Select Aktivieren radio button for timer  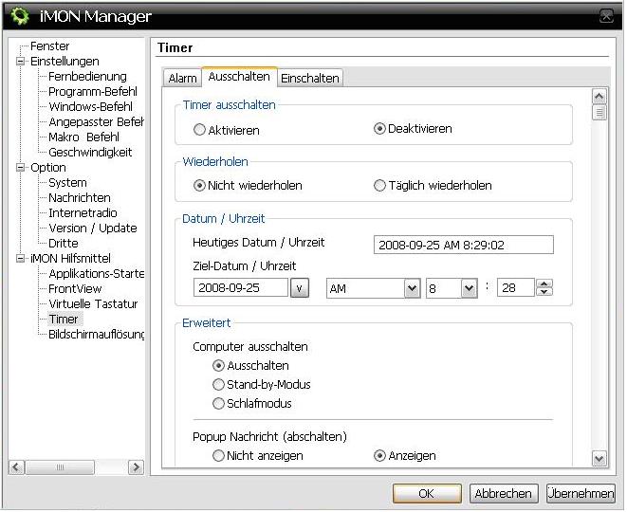199,130
